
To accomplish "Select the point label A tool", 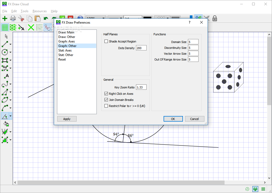I will pyautogui.click(x=6, y=76).
